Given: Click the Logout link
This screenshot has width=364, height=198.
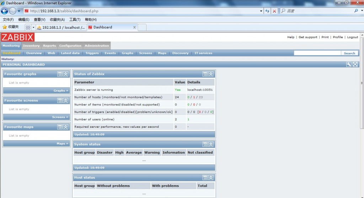Looking at the screenshot, I should tap(352, 37).
